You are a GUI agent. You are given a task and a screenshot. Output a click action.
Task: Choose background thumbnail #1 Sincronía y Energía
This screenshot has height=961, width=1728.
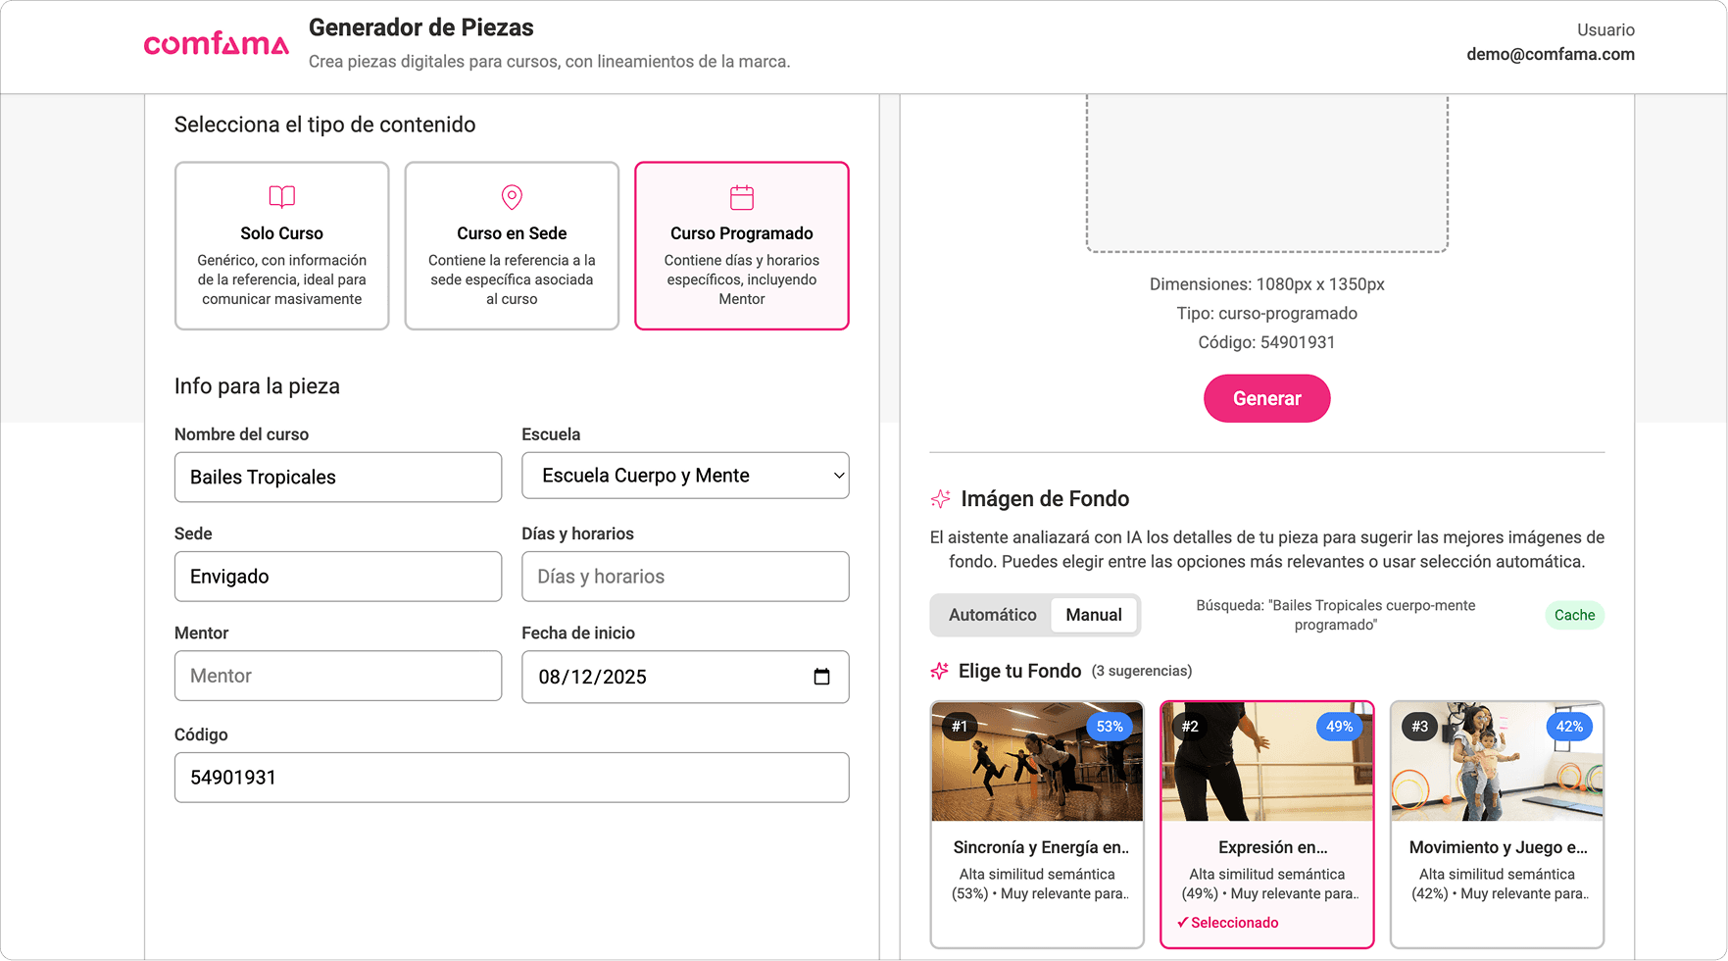click(1037, 763)
